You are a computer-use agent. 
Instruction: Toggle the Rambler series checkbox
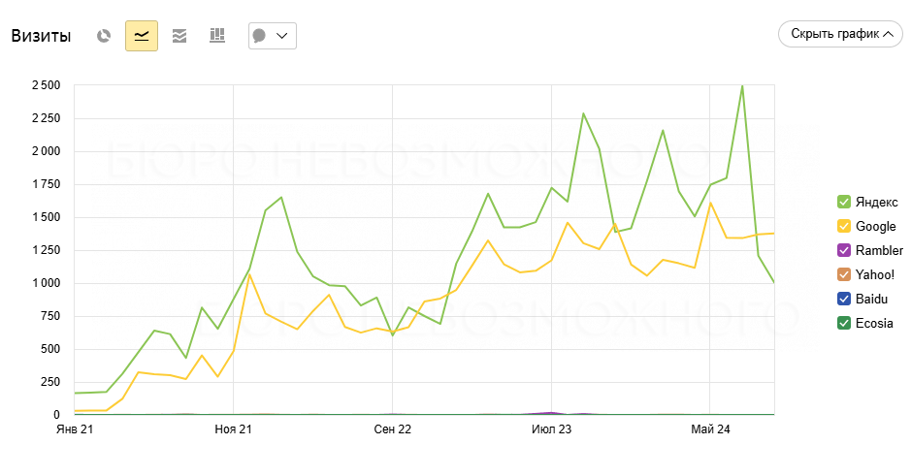pos(844,250)
